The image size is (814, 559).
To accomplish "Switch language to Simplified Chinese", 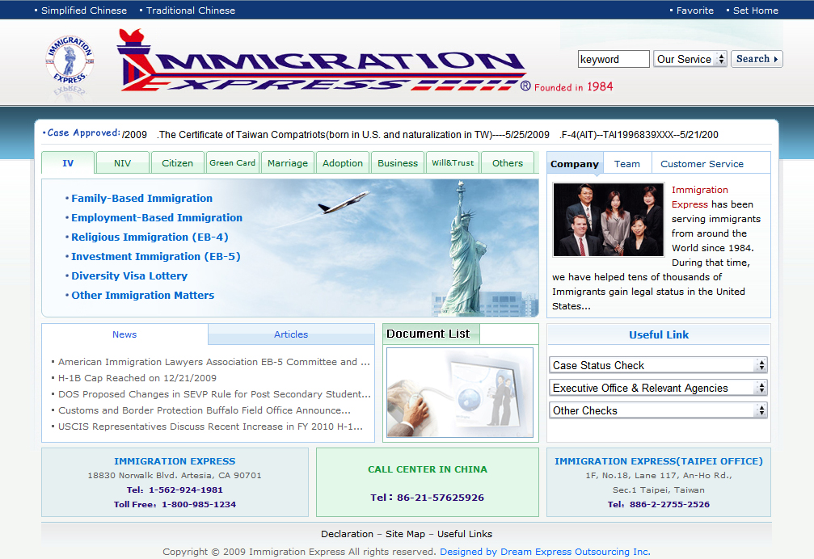I will click(83, 11).
